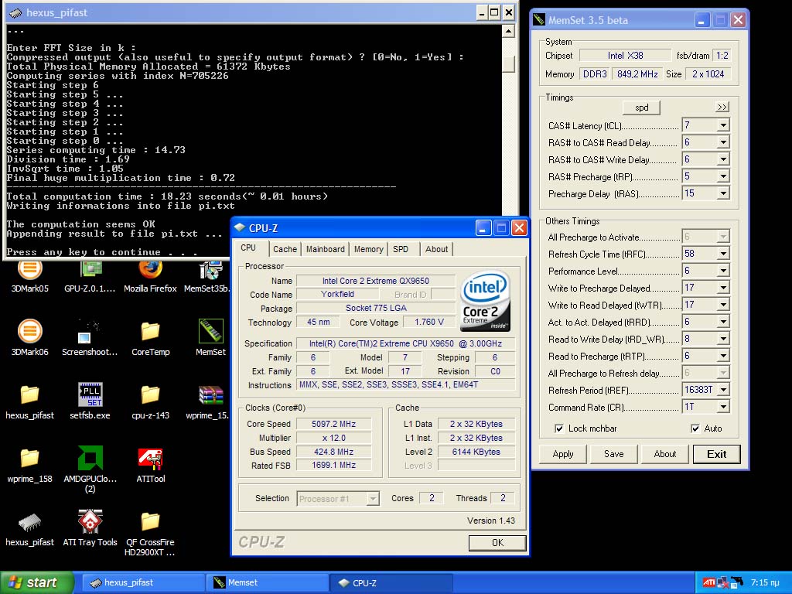This screenshot has height=594, width=792.
Task: Click the ATI system tray icon
Action: 708,582
